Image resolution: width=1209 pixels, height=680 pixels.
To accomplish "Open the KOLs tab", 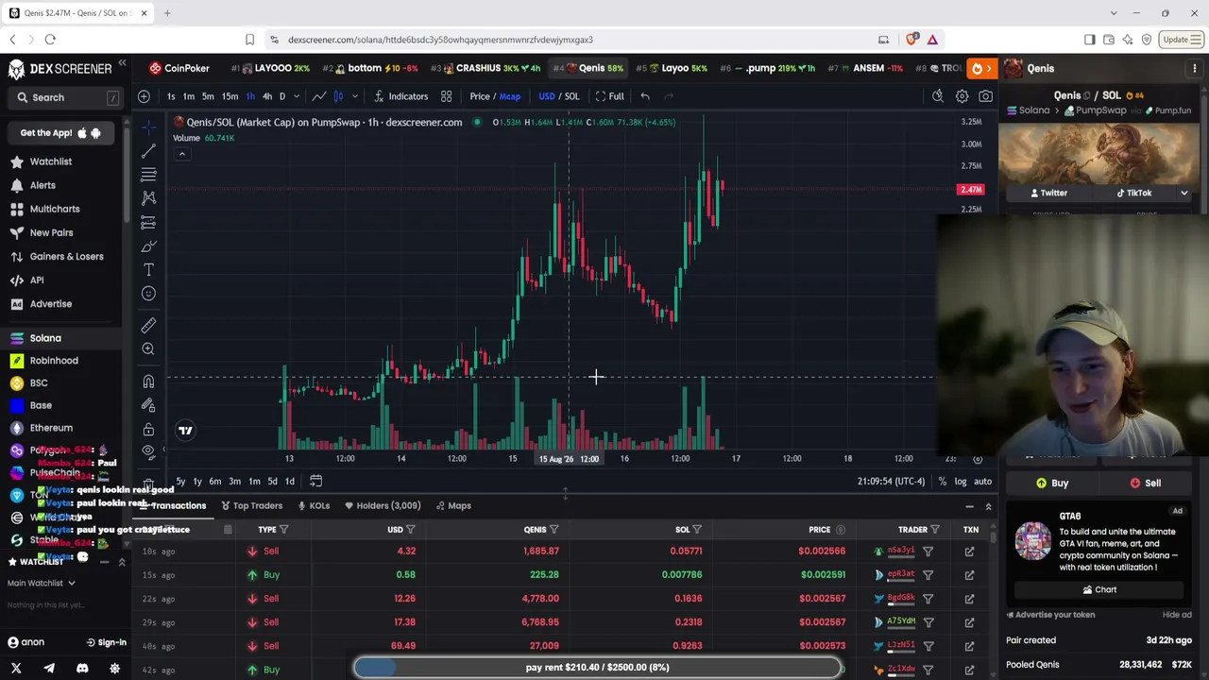I will [x=315, y=506].
